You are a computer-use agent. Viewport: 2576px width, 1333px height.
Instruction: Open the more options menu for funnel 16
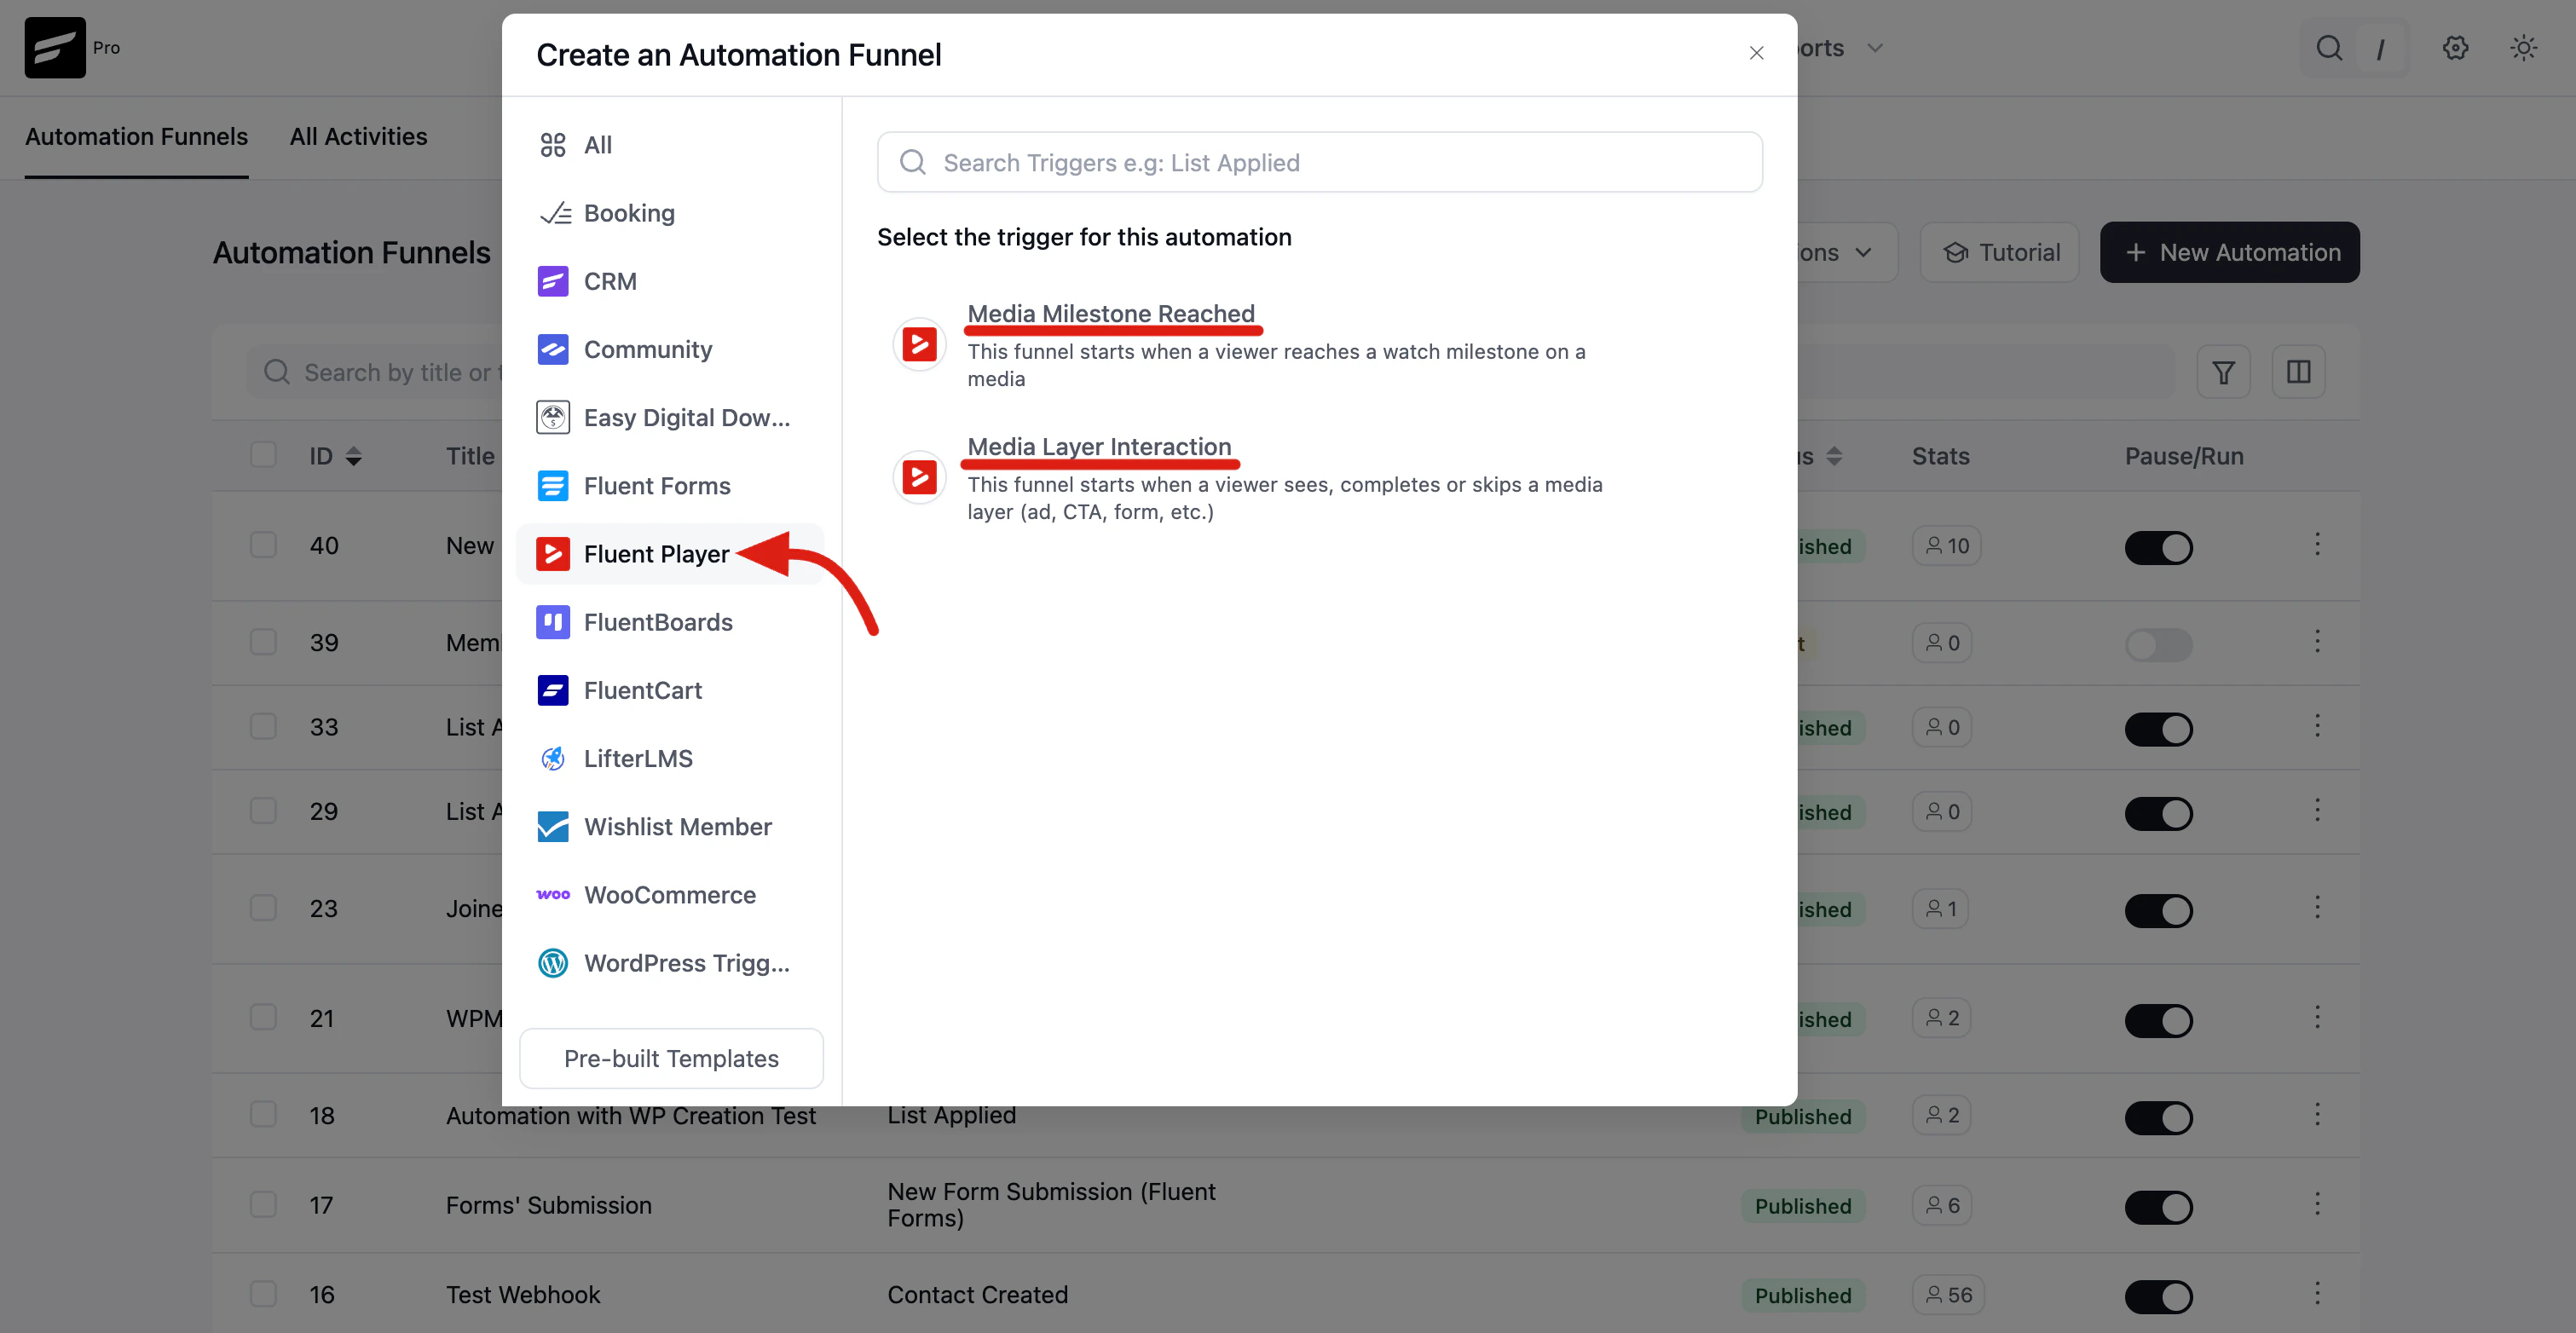[2317, 1294]
